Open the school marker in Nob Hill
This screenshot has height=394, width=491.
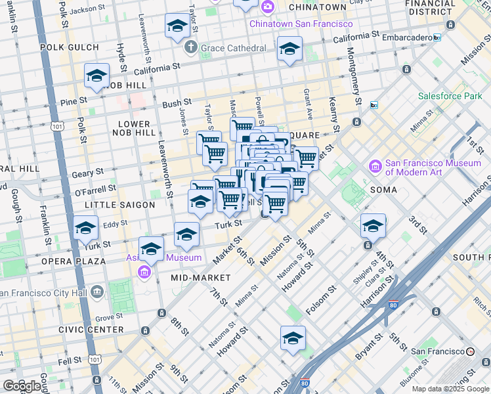(96, 76)
